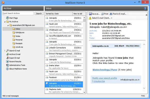Click the Find in E-mail binoculars icon
This screenshot has width=150, height=99.
[x=111, y=14]
